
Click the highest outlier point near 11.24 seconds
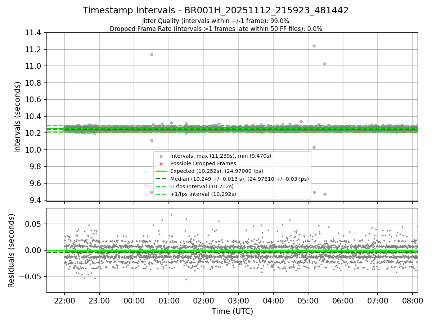point(314,46)
